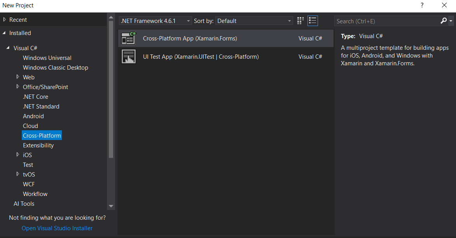Click the Visual C# tree label
456x238 pixels.
point(25,48)
